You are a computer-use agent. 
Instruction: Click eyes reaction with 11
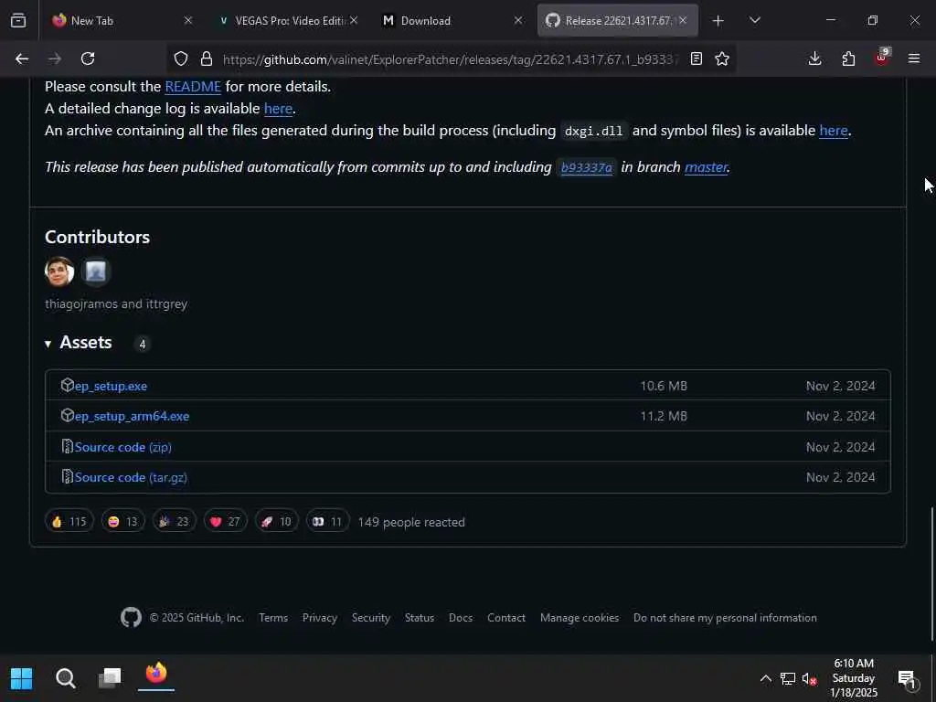(328, 522)
